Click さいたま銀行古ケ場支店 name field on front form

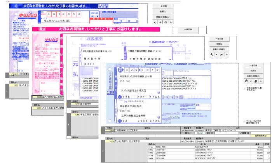tap(133, 91)
